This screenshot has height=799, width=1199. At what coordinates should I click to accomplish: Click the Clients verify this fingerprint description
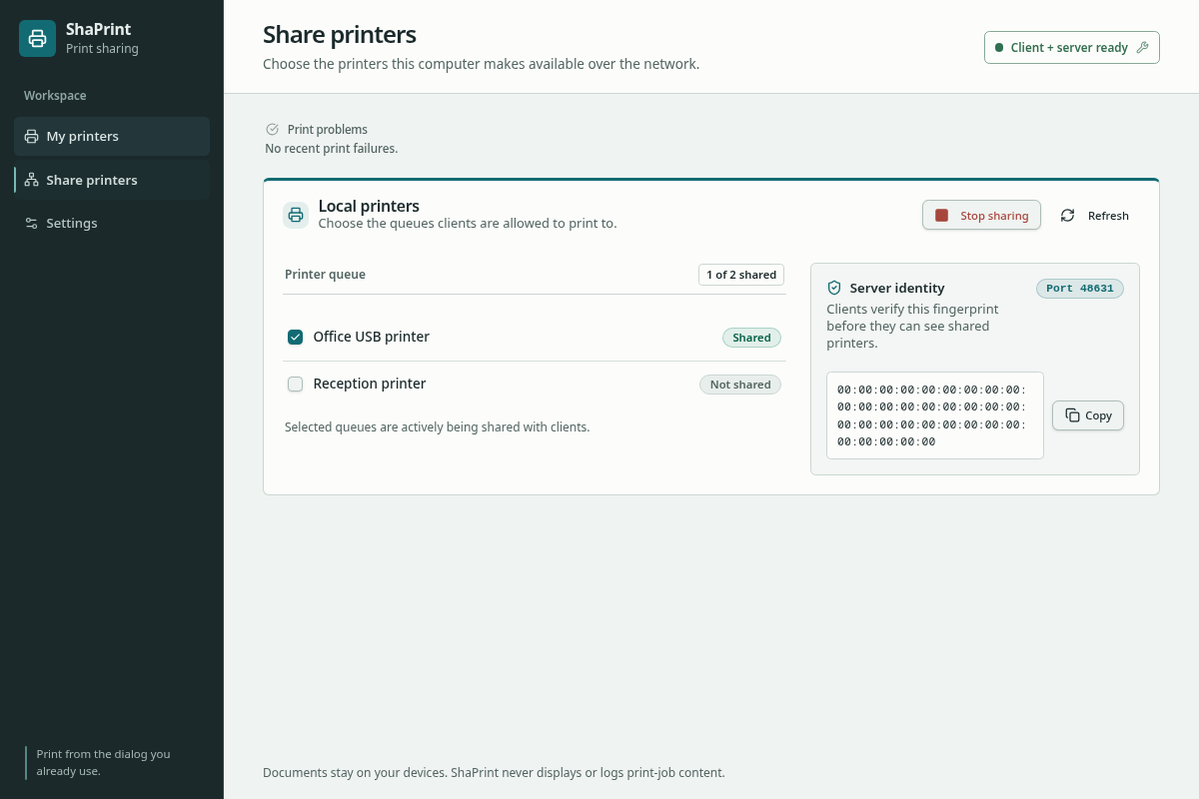pyautogui.click(x=913, y=327)
